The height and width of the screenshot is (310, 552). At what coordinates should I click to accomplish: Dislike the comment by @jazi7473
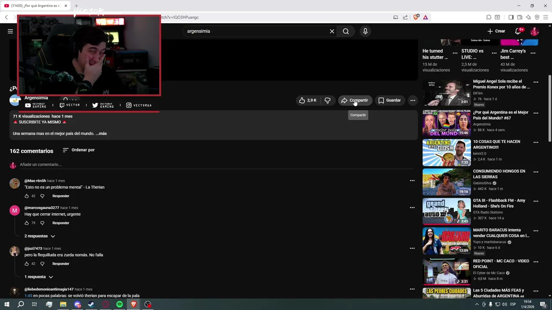[42, 263]
